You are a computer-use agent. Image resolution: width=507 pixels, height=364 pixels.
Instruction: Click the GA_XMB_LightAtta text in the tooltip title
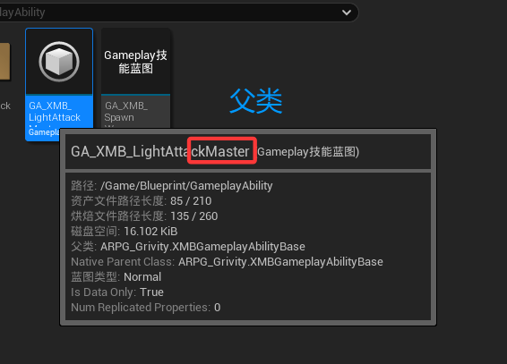(129, 151)
